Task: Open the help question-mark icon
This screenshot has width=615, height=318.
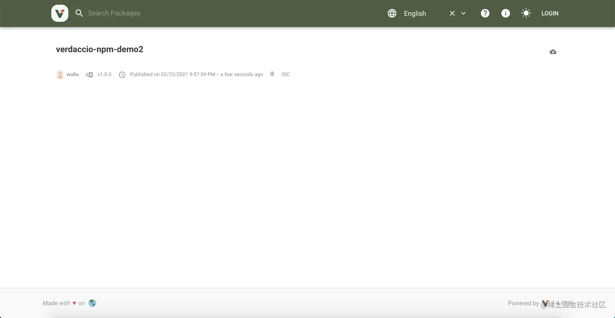Action: [x=485, y=13]
